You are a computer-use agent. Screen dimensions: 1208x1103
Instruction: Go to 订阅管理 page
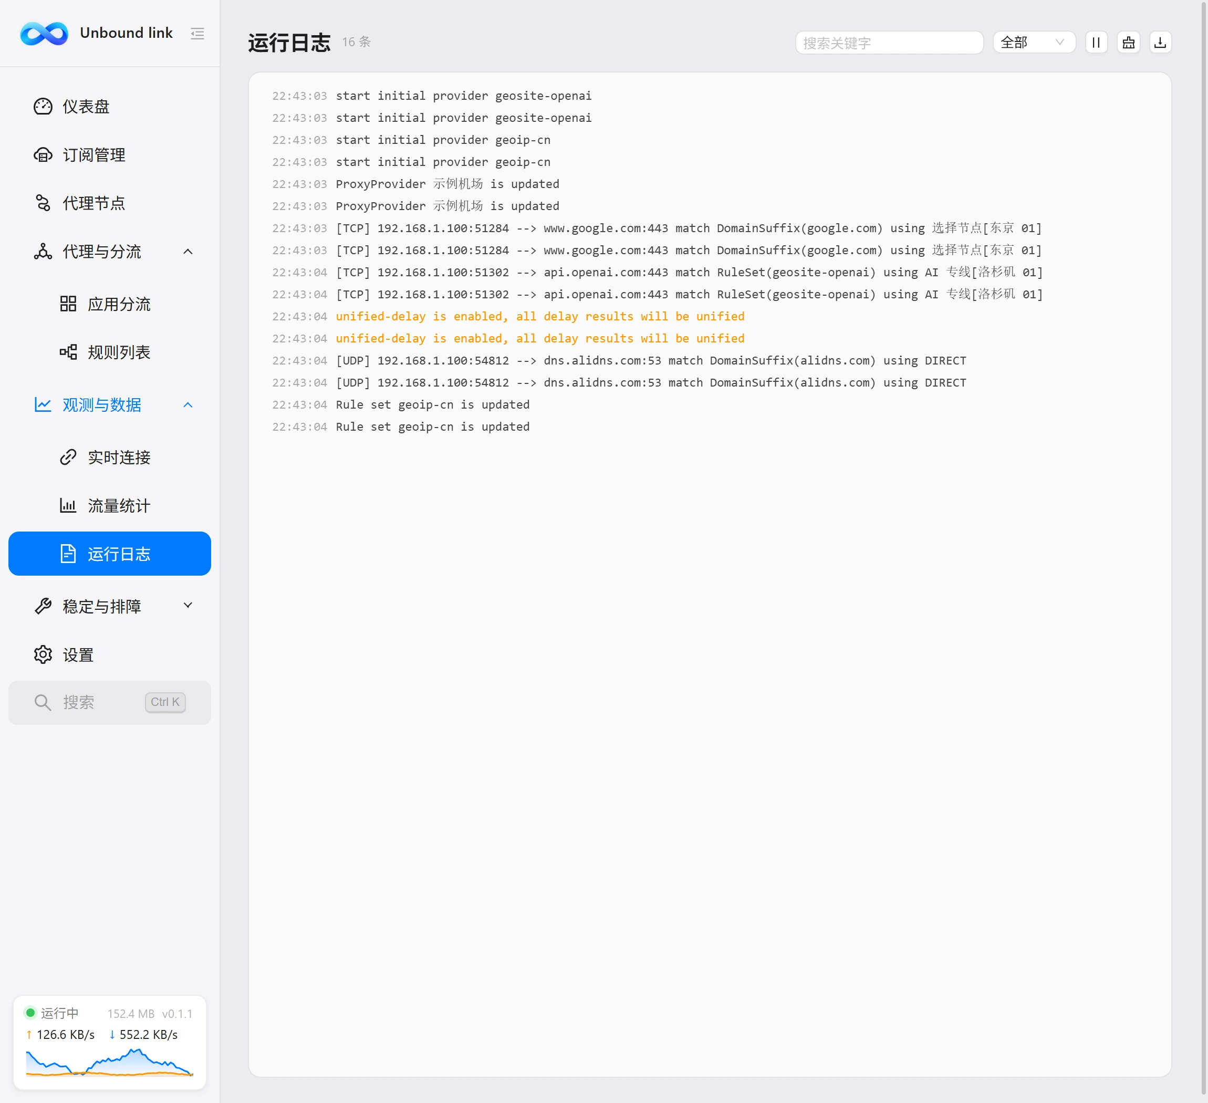(110, 155)
